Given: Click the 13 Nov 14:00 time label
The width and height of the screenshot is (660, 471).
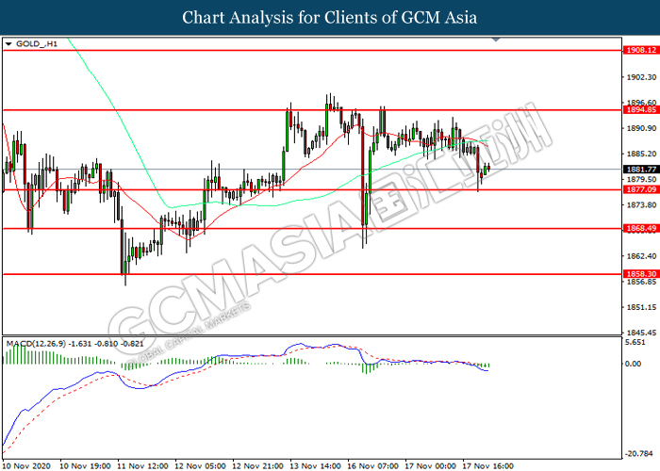Looking at the screenshot, I should coord(315,466).
